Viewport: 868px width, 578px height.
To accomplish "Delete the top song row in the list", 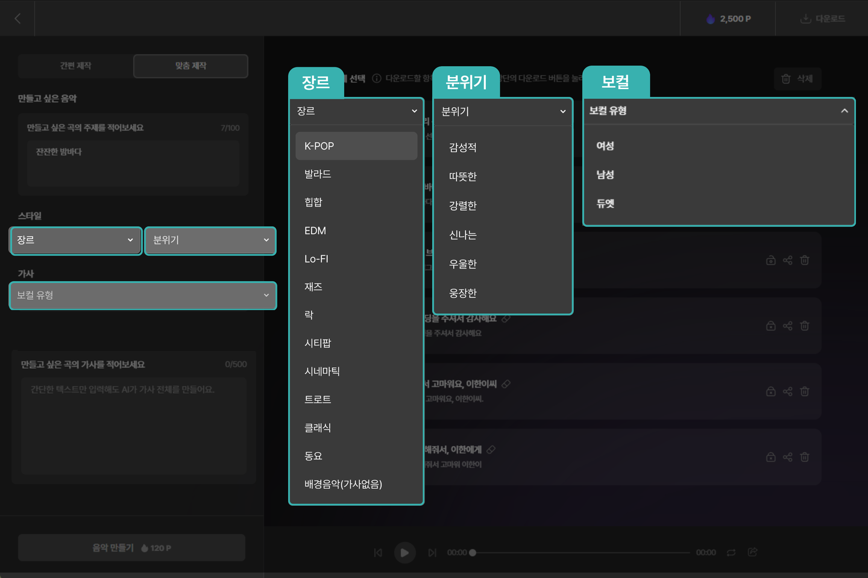I will click(805, 260).
